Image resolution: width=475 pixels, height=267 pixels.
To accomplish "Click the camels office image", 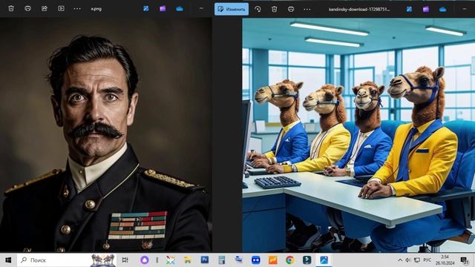I will tap(358, 135).
